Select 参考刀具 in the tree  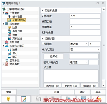click(17, 31)
